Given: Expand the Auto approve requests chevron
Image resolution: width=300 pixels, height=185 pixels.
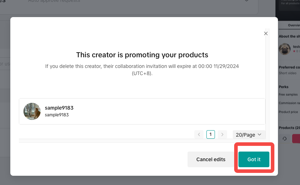Looking at the screenshot, I should tap(247, 1).
